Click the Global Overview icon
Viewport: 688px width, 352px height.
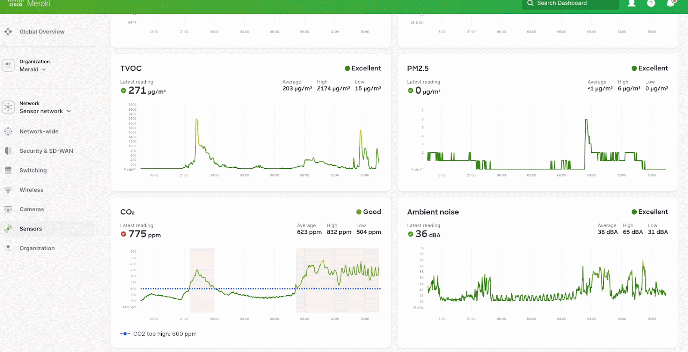coord(8,32)
